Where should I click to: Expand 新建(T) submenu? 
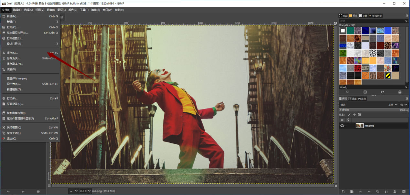point(30,22)
